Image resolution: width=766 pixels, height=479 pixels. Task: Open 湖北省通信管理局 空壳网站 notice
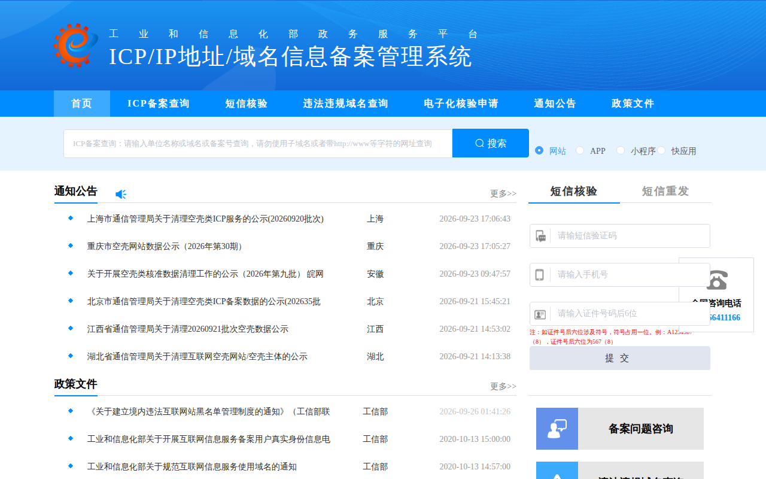tap(197, 357)
